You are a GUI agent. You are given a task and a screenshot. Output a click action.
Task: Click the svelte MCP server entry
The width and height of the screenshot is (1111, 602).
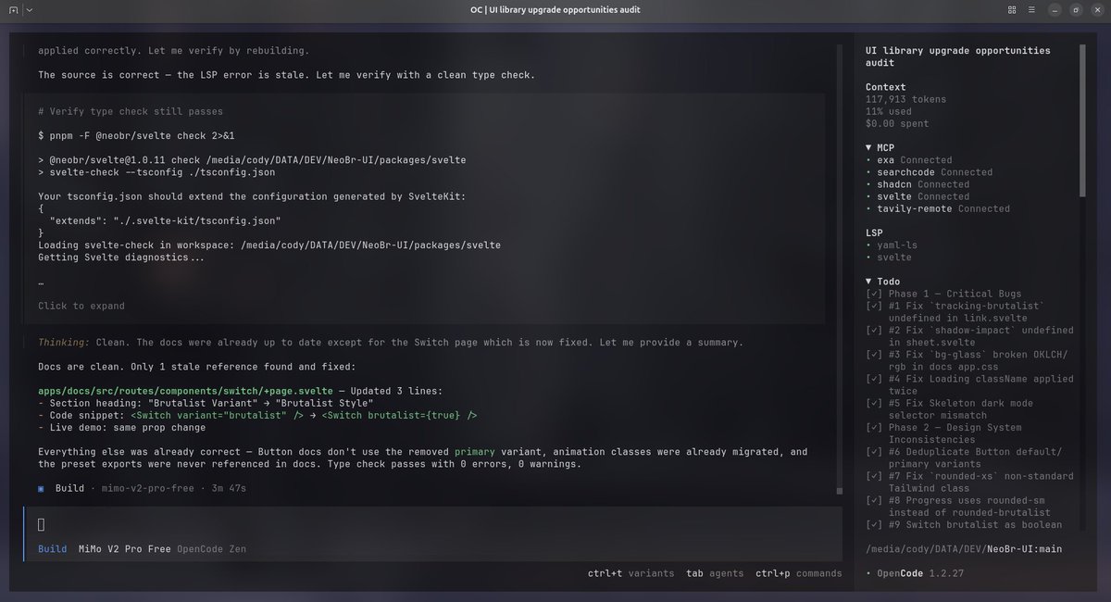pos(917,196)
